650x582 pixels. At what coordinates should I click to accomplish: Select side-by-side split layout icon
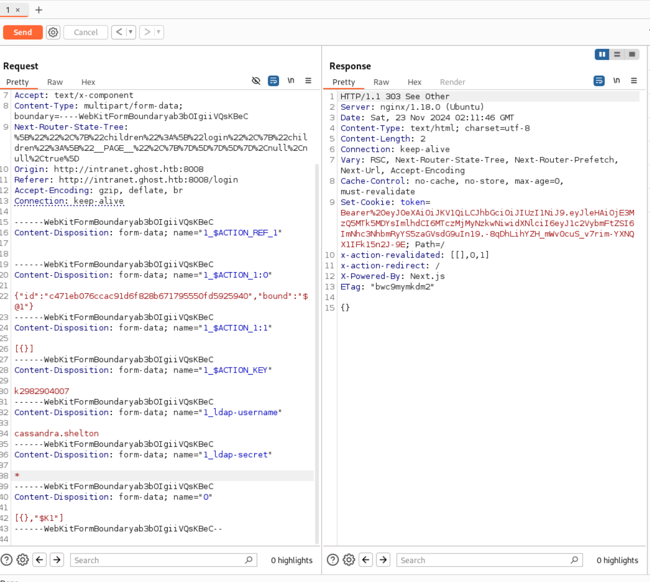click(x=602, y=54)
